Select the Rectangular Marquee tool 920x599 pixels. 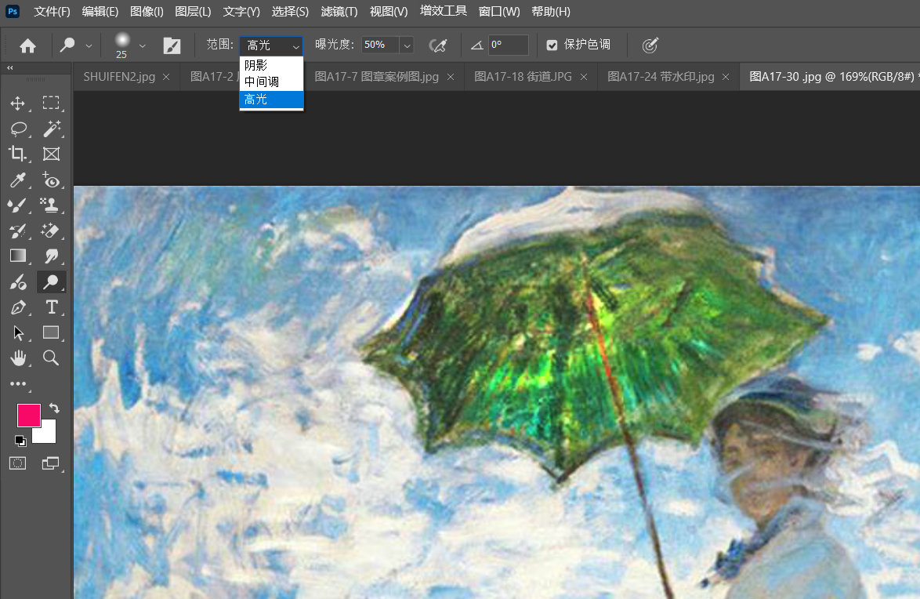(x=51, y=103)
